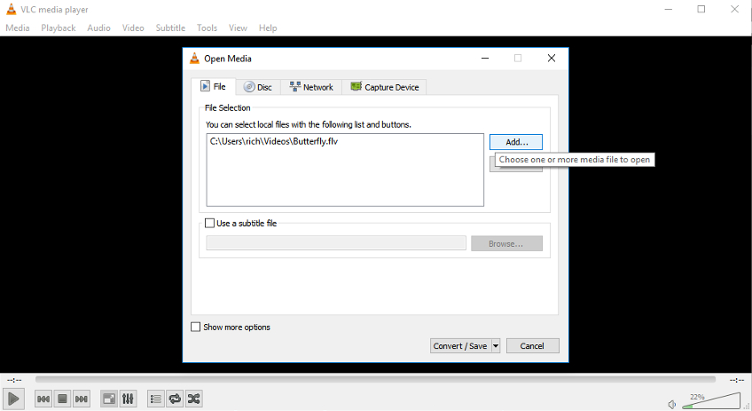
Task: Open the Playback menu
Action: pyautogui.click(x=58, y=28)
